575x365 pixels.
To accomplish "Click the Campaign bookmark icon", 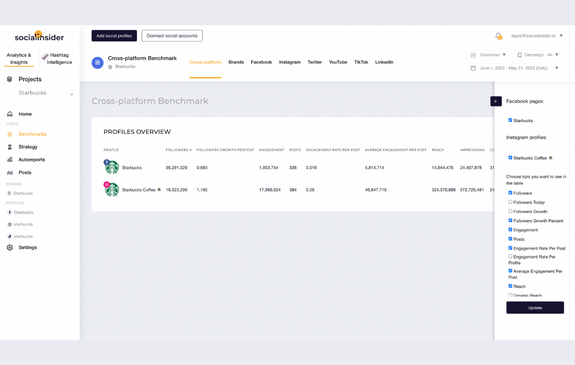I will (519, 55).
